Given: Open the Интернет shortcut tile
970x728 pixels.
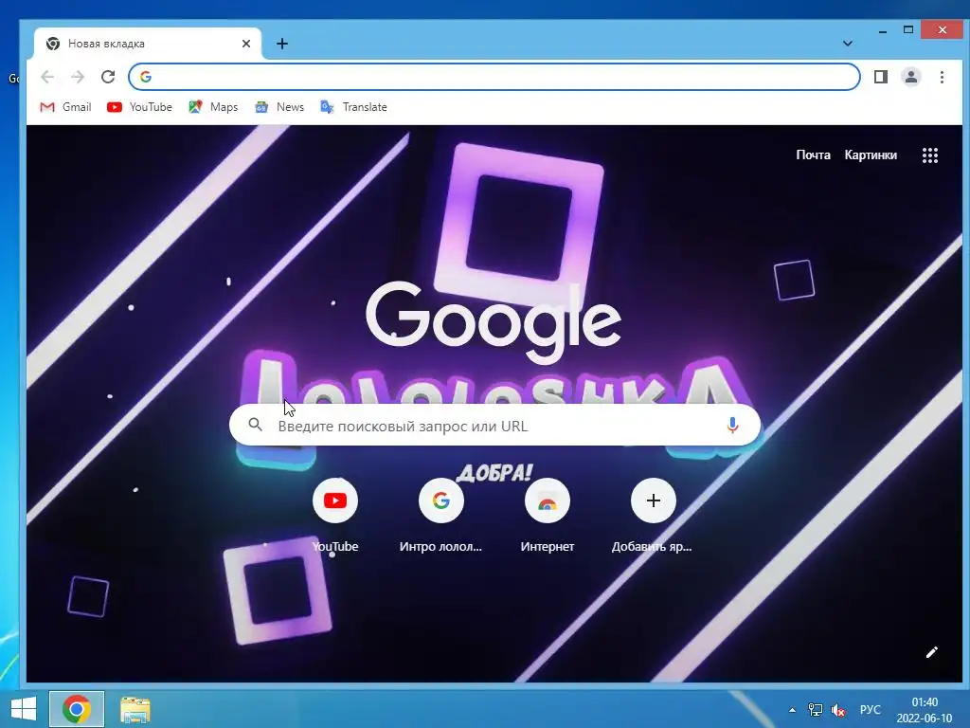Looking at the screenshot, I should [x=547, y=515].
